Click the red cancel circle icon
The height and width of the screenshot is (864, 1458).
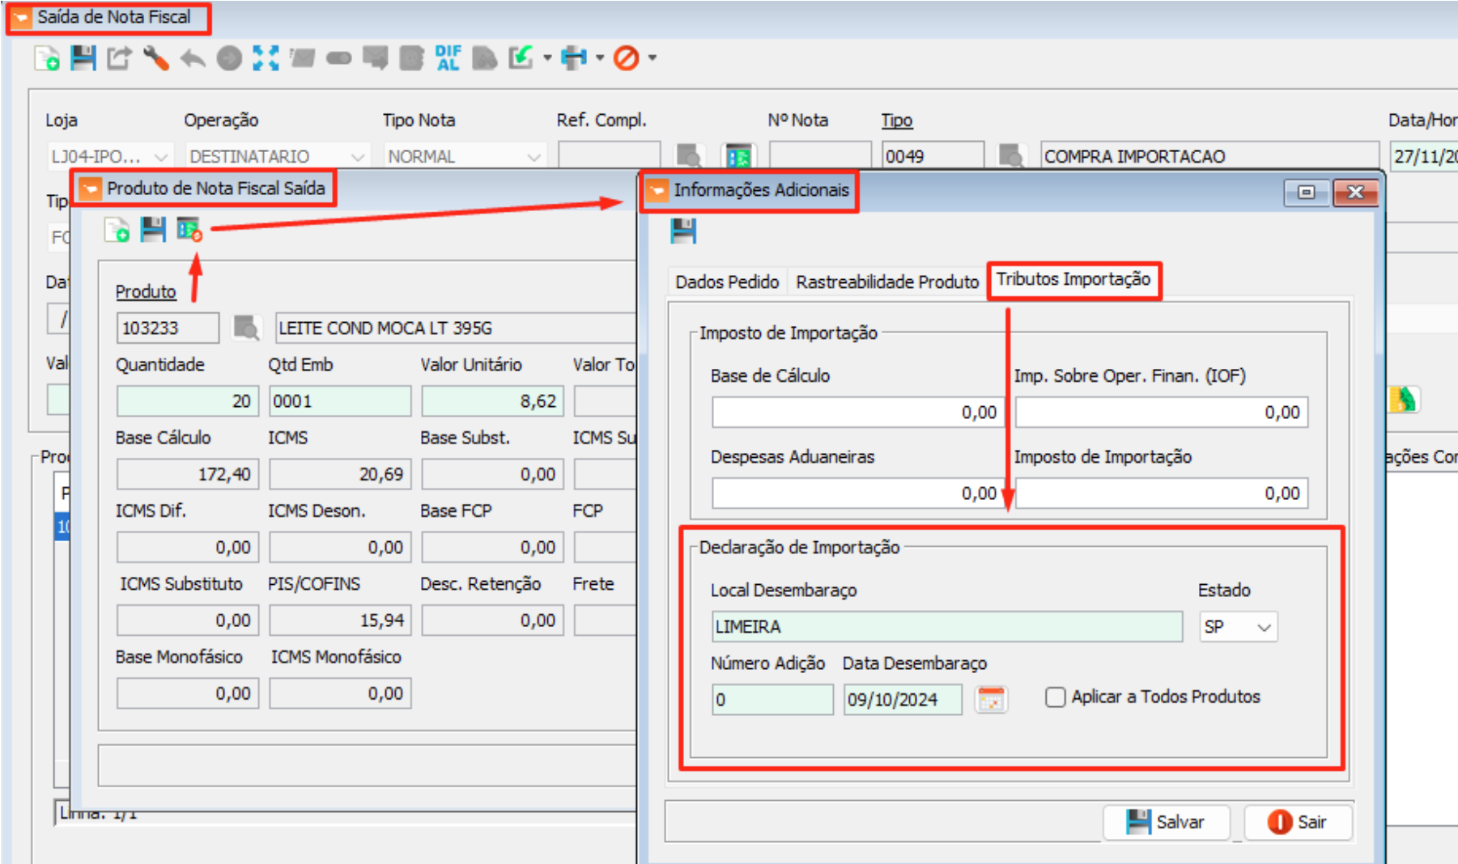pyautogui.click(x=626, y=58)
